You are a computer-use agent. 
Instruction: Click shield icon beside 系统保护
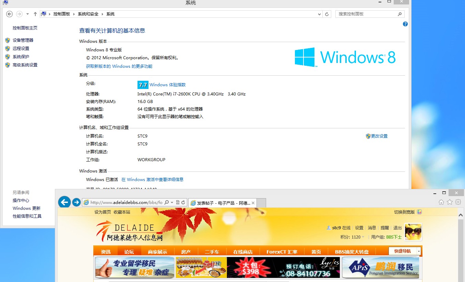8,57
